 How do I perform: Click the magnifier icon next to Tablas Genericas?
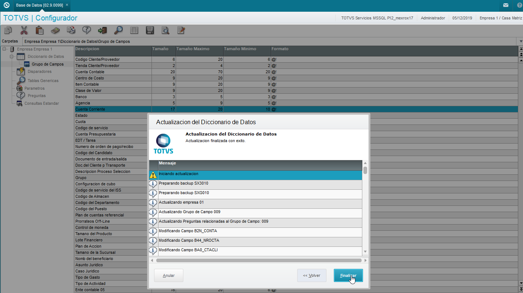pyautogui.click(x=21, y=81)
